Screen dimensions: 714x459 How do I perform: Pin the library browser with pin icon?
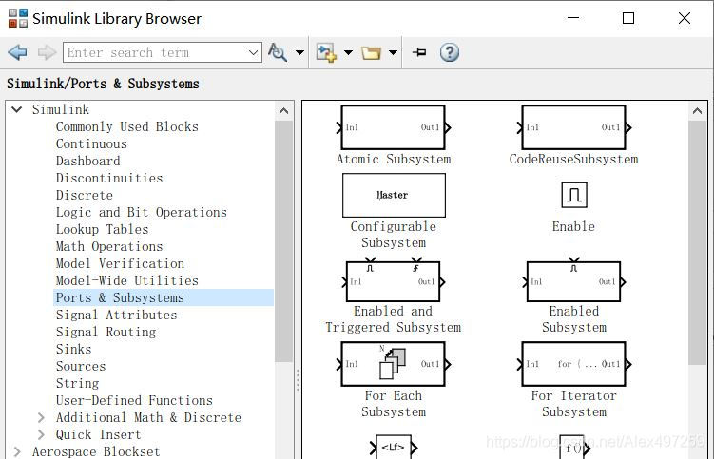tap(419, 52)
